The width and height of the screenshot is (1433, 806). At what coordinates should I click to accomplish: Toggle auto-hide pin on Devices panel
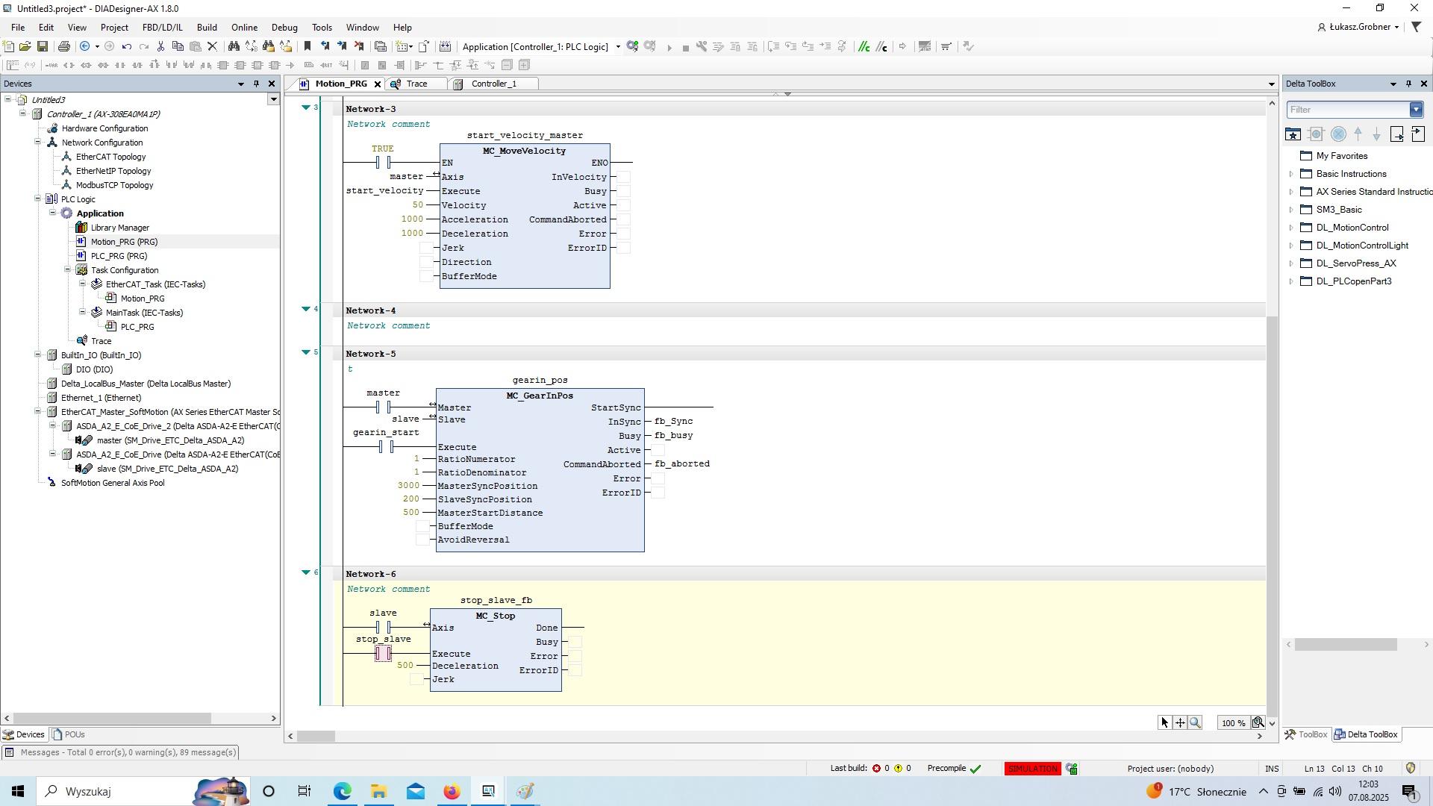point(256,84)
